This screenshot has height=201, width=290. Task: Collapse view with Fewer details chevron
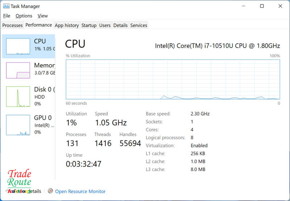click(x=7, y=190)
